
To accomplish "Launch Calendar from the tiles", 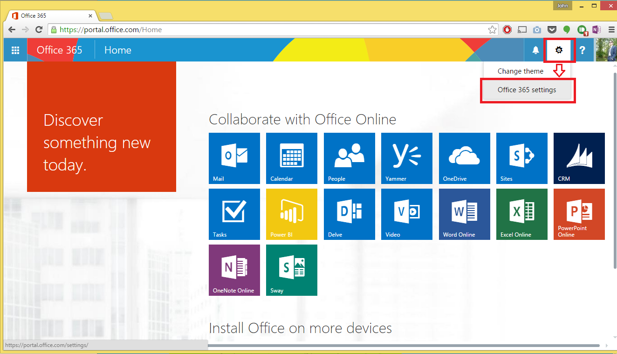I will coord(292,158).
